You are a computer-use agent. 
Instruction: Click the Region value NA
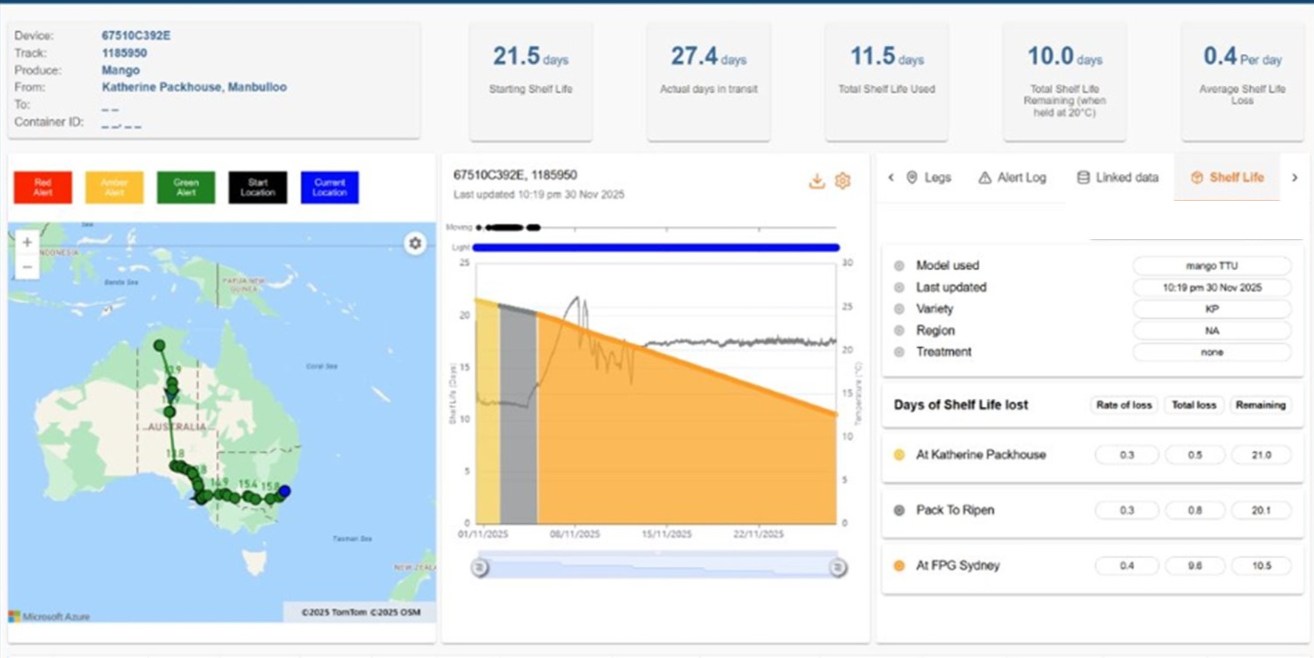[1211, 330]
